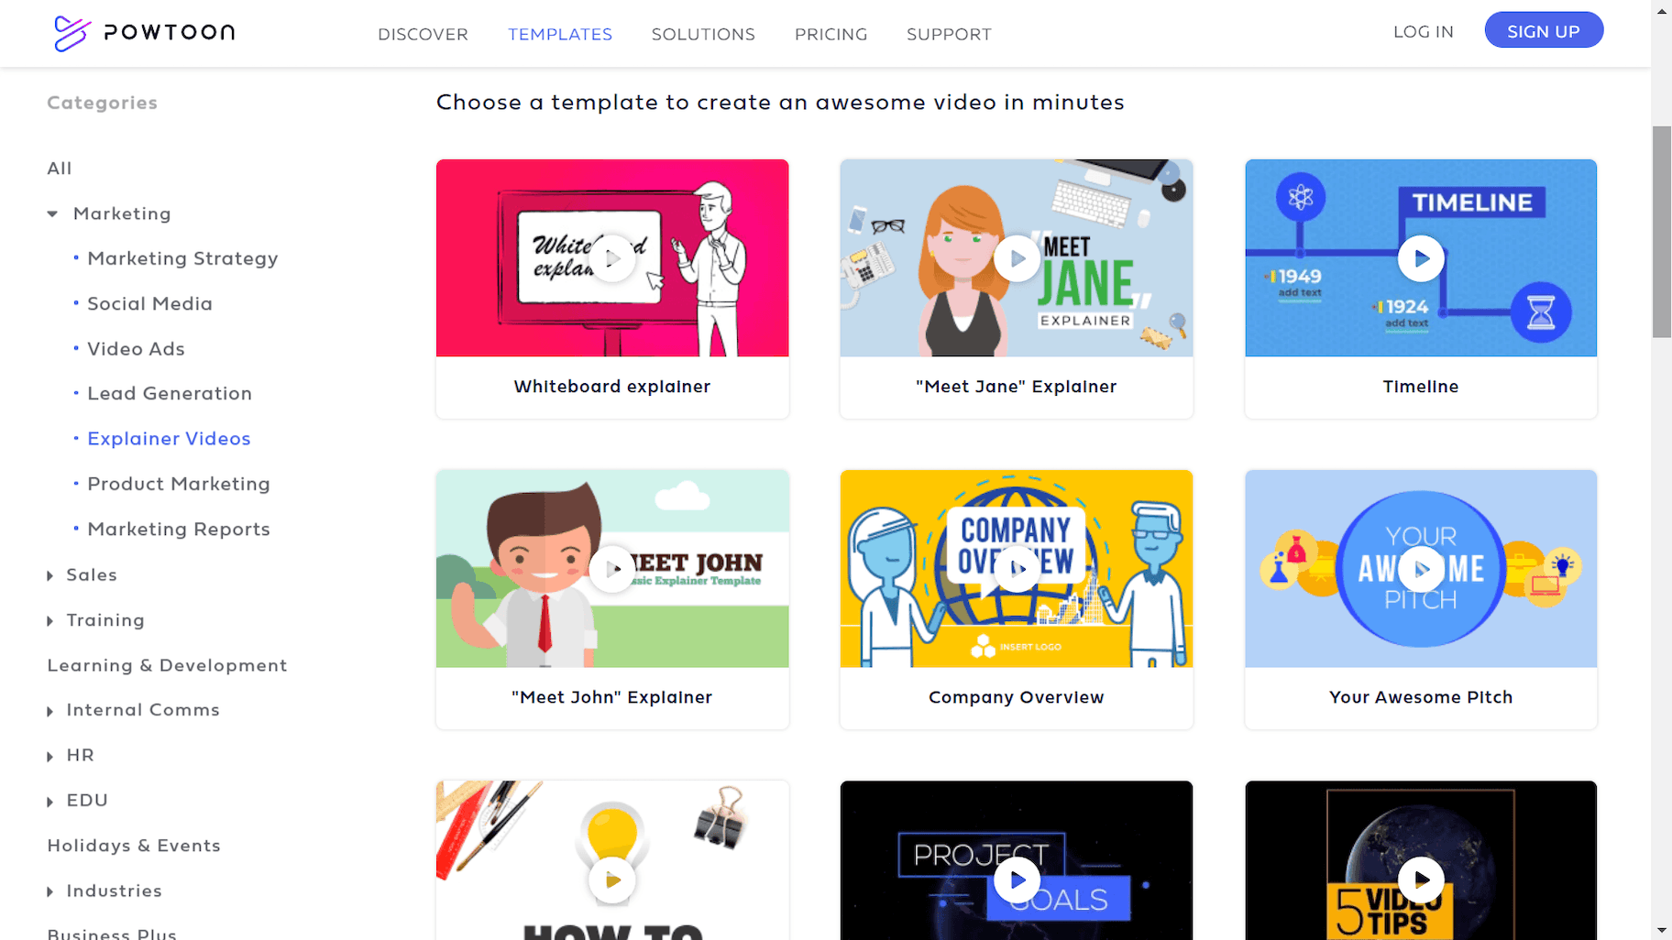Click the Log In link
The width and height of the screenshot is (1672, 940).
[x=1423, y=31]
